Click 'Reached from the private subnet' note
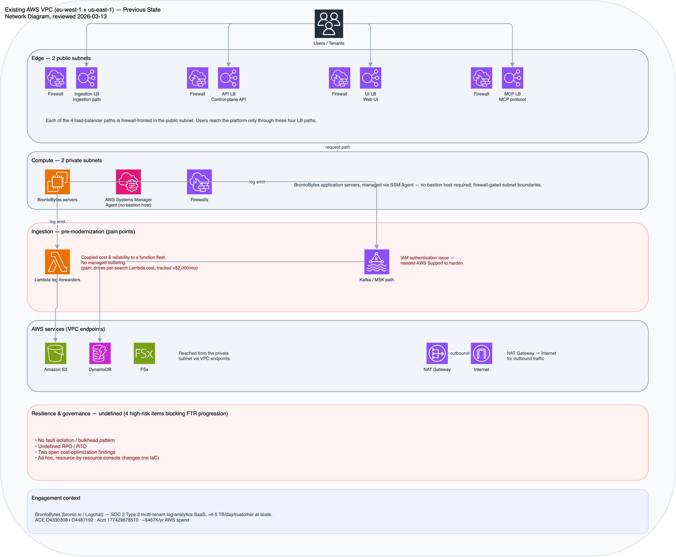 tap(204, 356)
